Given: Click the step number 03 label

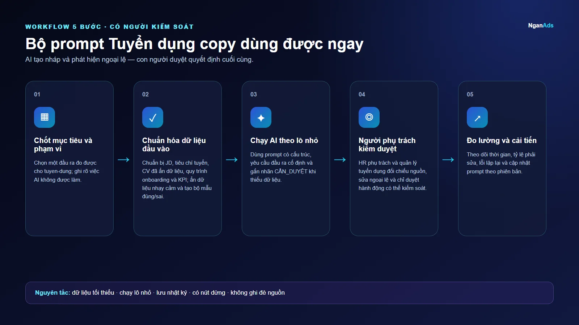Looking at the screenshot, I should pos(254,94).
